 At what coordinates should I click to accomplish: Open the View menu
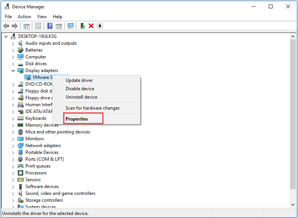click(x=42, y=17)
